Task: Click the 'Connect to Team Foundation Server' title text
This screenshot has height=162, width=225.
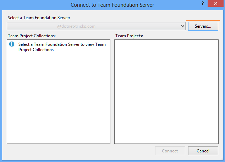Action: click(112, 5)
